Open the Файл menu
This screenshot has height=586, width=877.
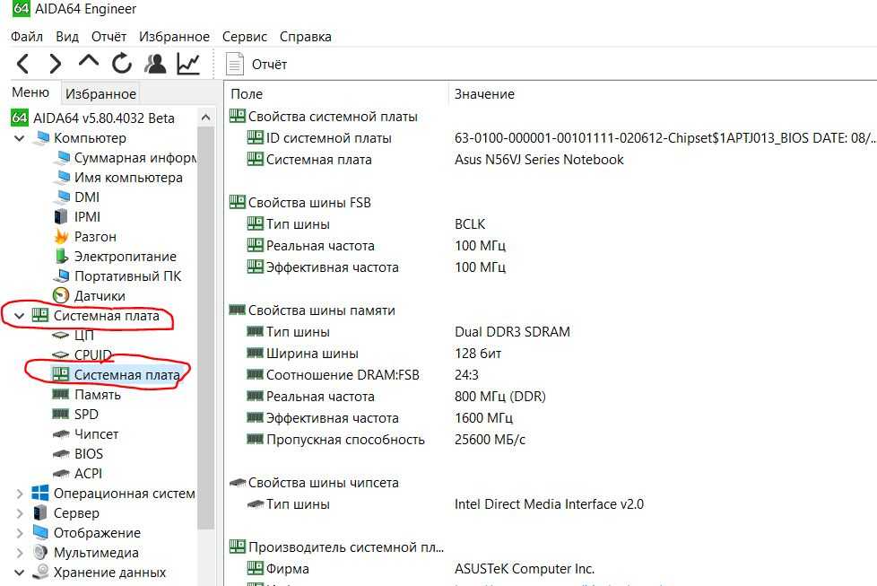click(26, 37)
